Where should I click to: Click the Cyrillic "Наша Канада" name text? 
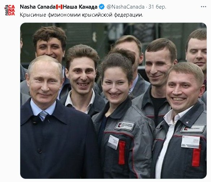80,7
